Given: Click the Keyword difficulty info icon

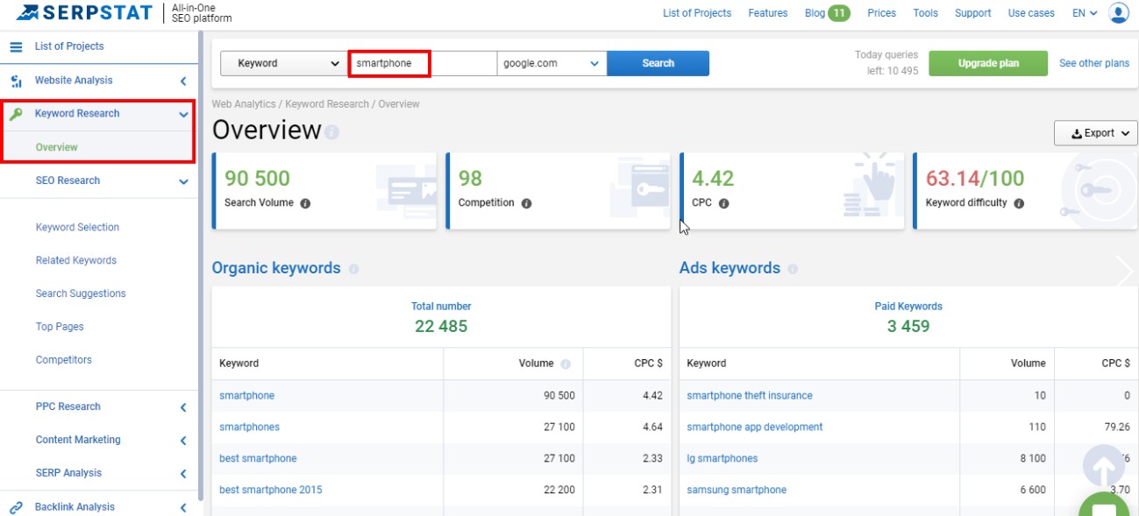Looking at the screenshot, I should [x=1019, y=203].
